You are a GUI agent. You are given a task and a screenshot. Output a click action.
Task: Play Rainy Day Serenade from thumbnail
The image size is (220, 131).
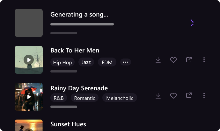[29, 97]
